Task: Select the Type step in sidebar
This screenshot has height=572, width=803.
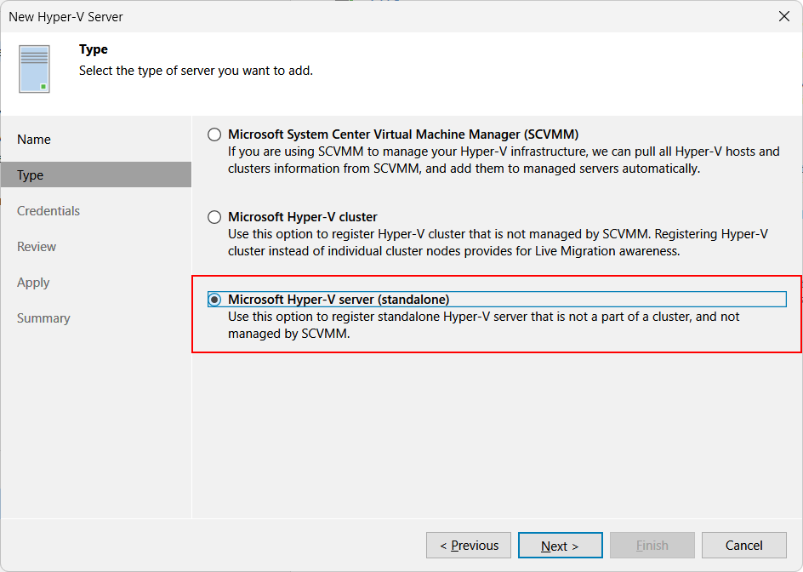Action: [x=96, y=174]
